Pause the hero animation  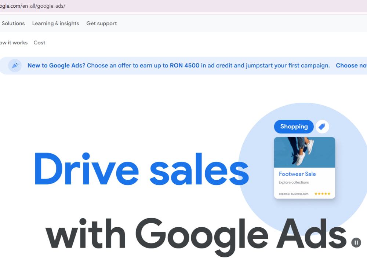coord(356,242)
